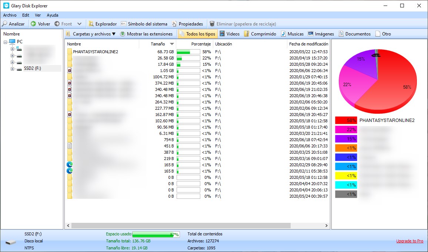Click Tamaño libre: 19.14 GB text
This screenshot has height=252, width=428.
tap(127, 248)
